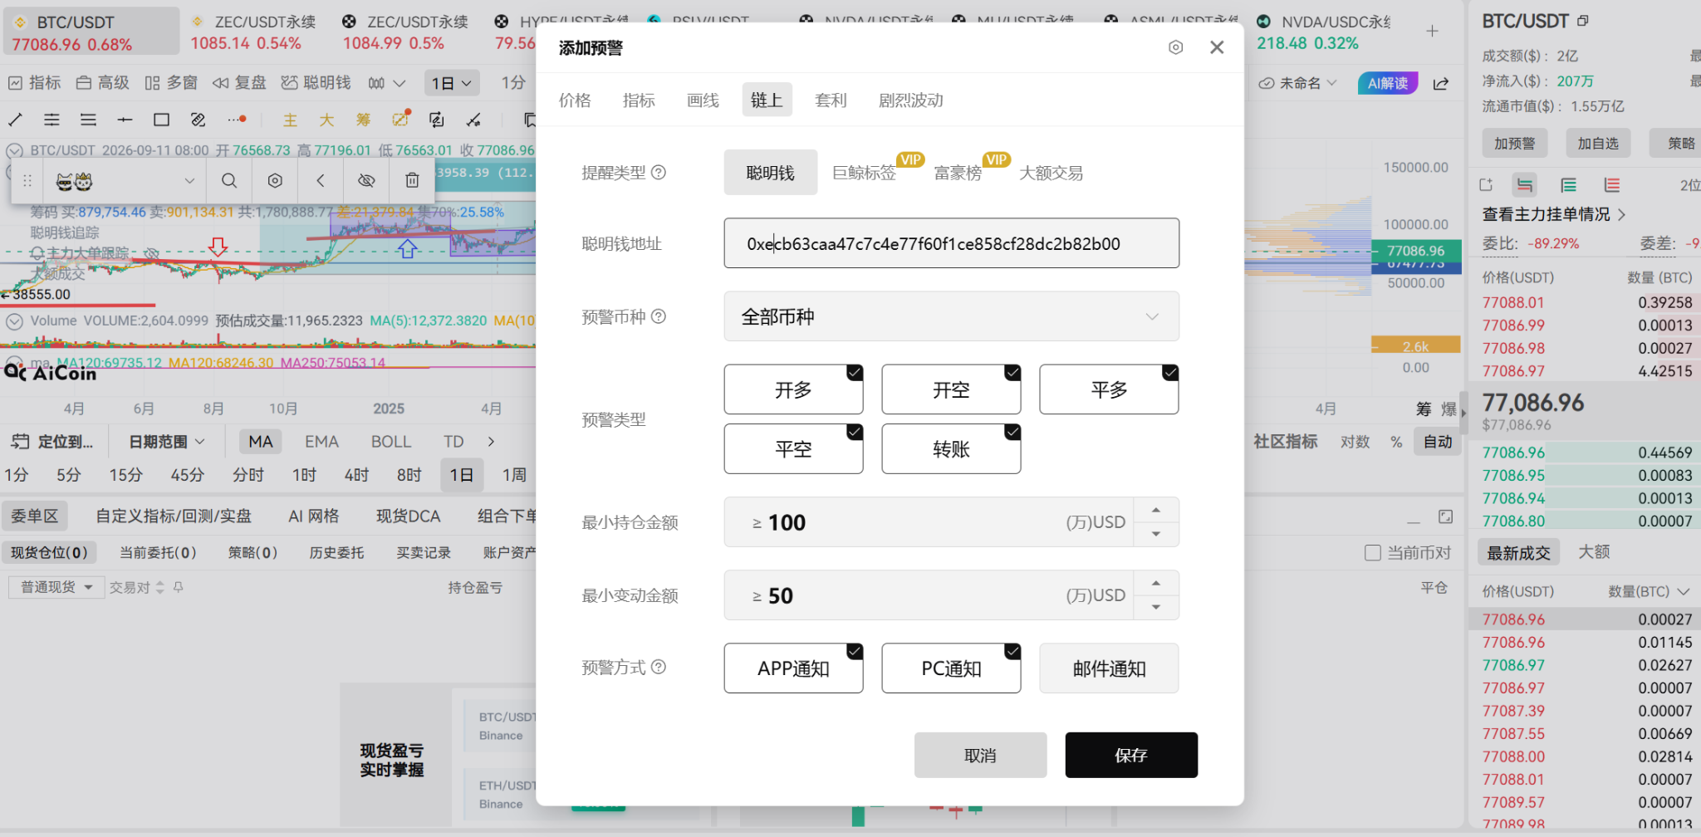Open the 数量(BTC) dropdown in 最新成交

click(1649, 591)
